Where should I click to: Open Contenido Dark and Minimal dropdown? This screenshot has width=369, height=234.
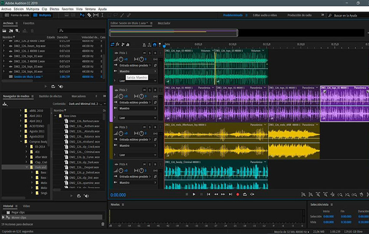tap(86, 104)
